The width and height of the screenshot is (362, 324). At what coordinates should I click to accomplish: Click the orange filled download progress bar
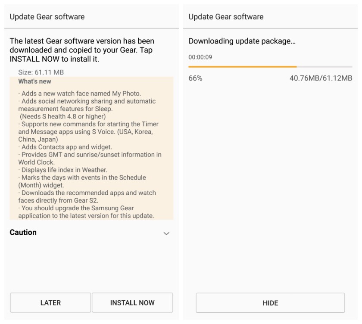(x=242, y=67)
